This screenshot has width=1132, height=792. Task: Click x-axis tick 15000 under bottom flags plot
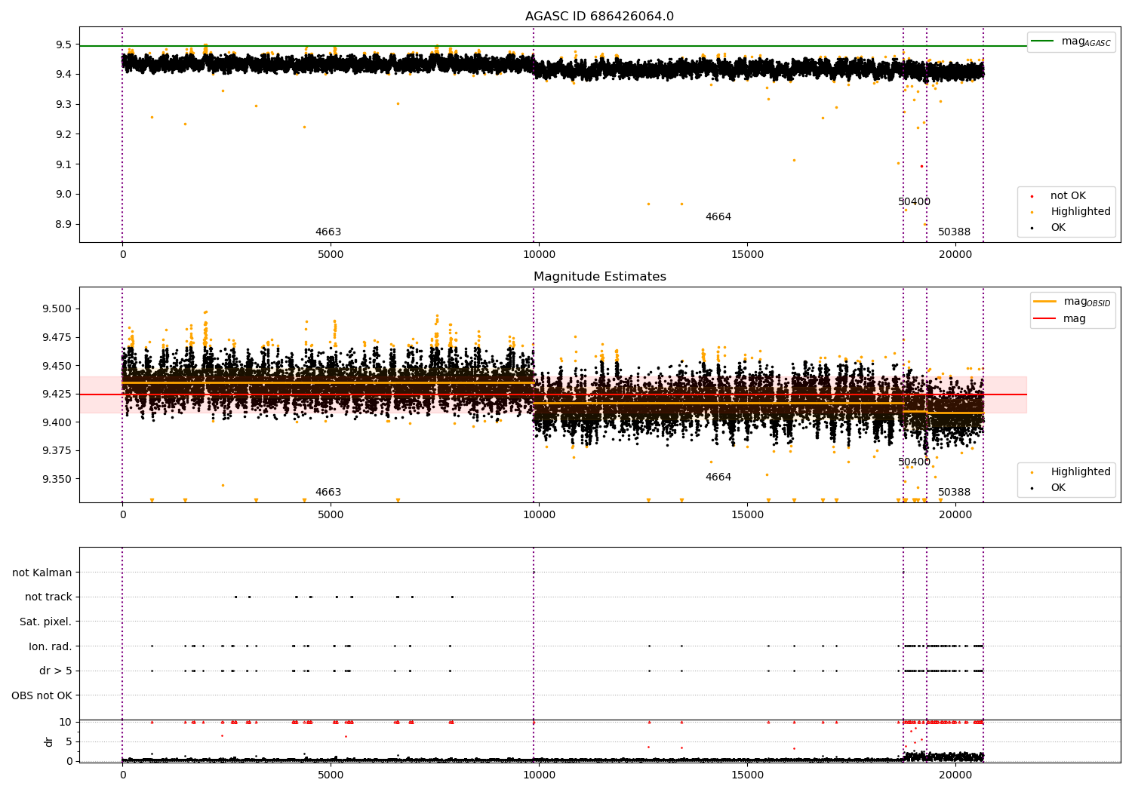747,775
